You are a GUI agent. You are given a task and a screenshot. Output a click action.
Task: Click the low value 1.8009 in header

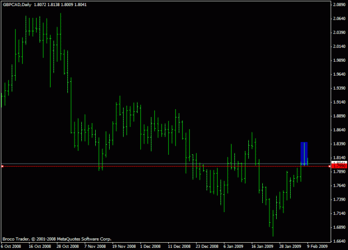[67, 4]
